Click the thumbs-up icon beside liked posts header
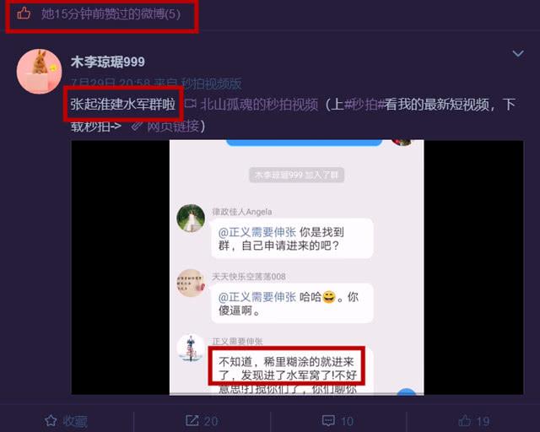 pos(24,13)
